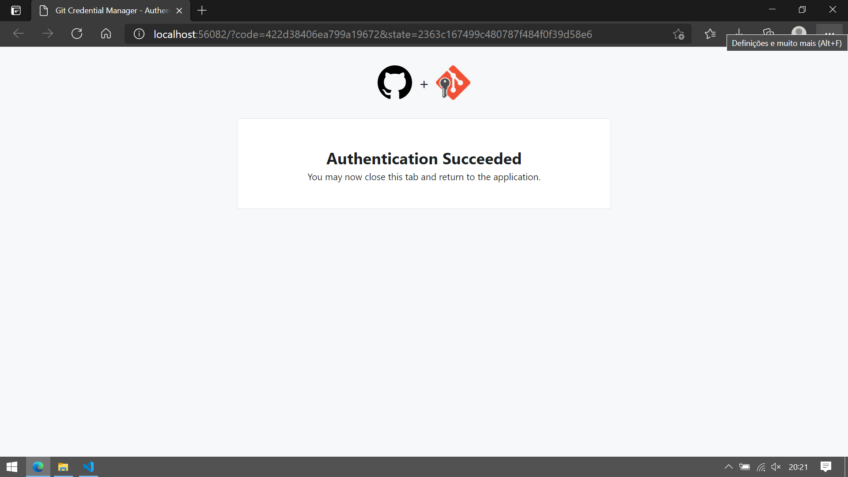Show hidden system tray icons
The height and width of the screenshot is (477, 848).
point(729,467)
